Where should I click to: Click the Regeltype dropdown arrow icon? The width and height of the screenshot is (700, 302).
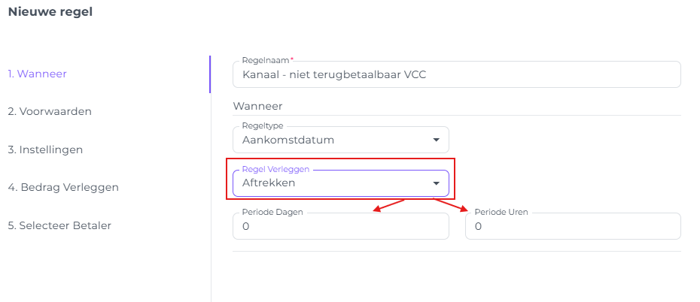tap(436, 140)
